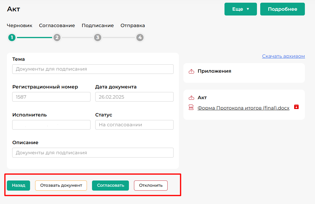The height and width of the screenshot is (204, 315).
Task: Select step 2 circle for Согласование
Action: pos(57,38)
